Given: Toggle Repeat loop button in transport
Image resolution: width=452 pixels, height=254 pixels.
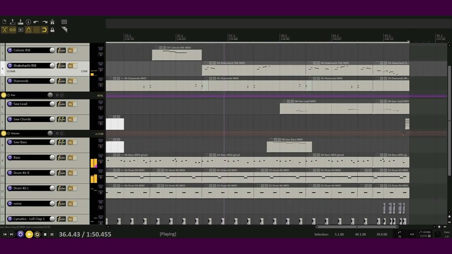Looking at the screenshot, I should tap(37, 234).
